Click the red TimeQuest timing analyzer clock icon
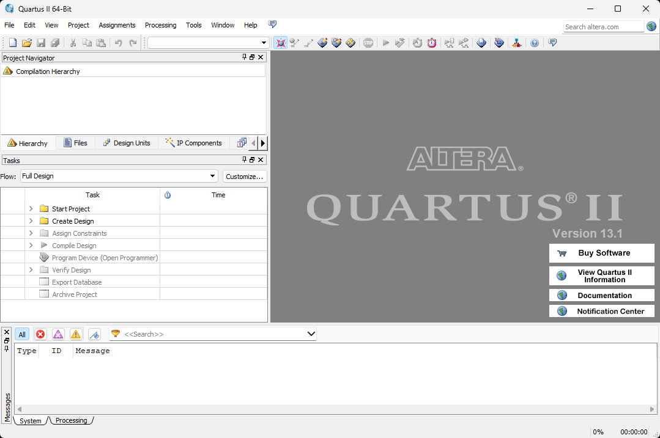 [x=432, y=43]
